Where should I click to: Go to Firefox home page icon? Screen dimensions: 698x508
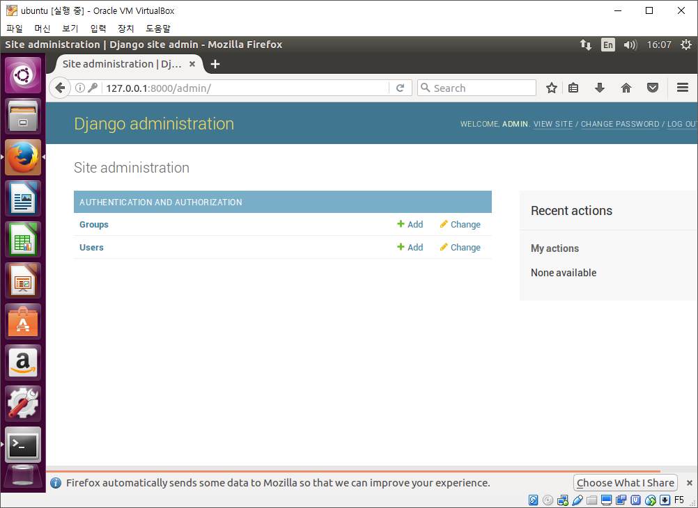[x=626, y=88]
